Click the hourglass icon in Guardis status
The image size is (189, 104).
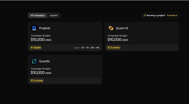32,81
